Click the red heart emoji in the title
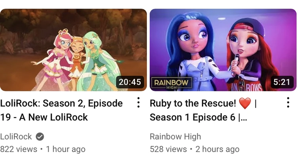 tap(245, 103)
